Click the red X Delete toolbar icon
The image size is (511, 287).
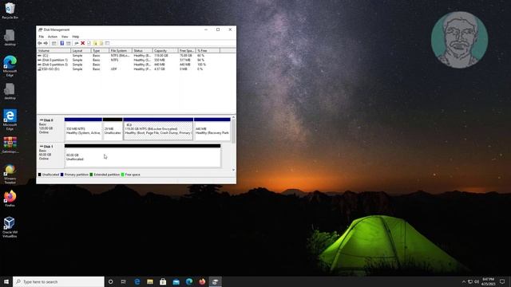83,43
